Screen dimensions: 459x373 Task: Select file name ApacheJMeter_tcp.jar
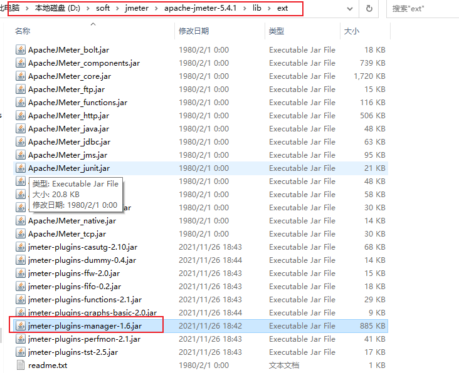click(67, 234)
